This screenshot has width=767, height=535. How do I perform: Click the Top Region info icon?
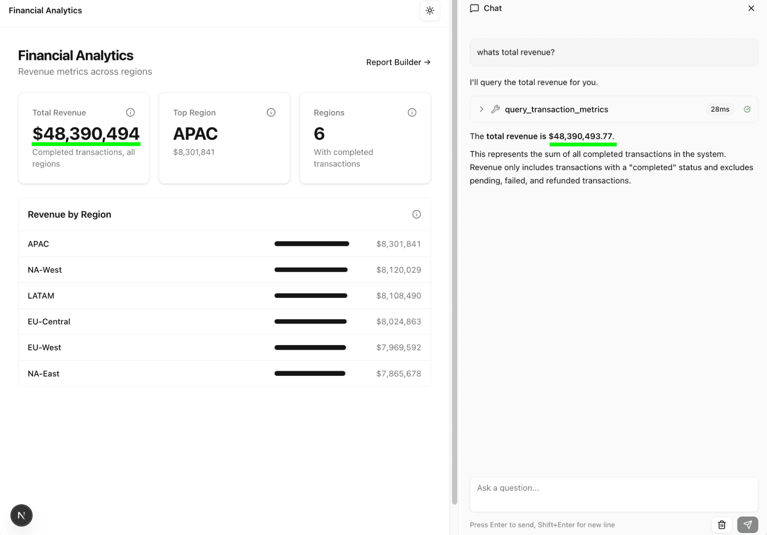click(271, 112)
